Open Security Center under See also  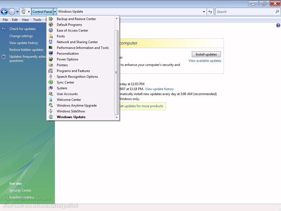pyautogui.click(x=20, y=190)
